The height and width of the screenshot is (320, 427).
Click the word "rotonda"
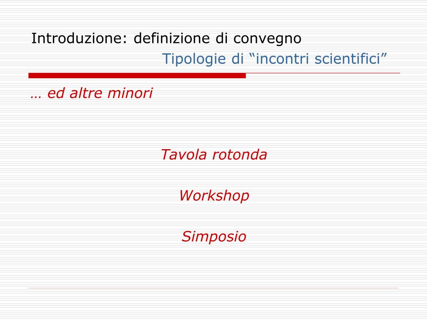240,155
